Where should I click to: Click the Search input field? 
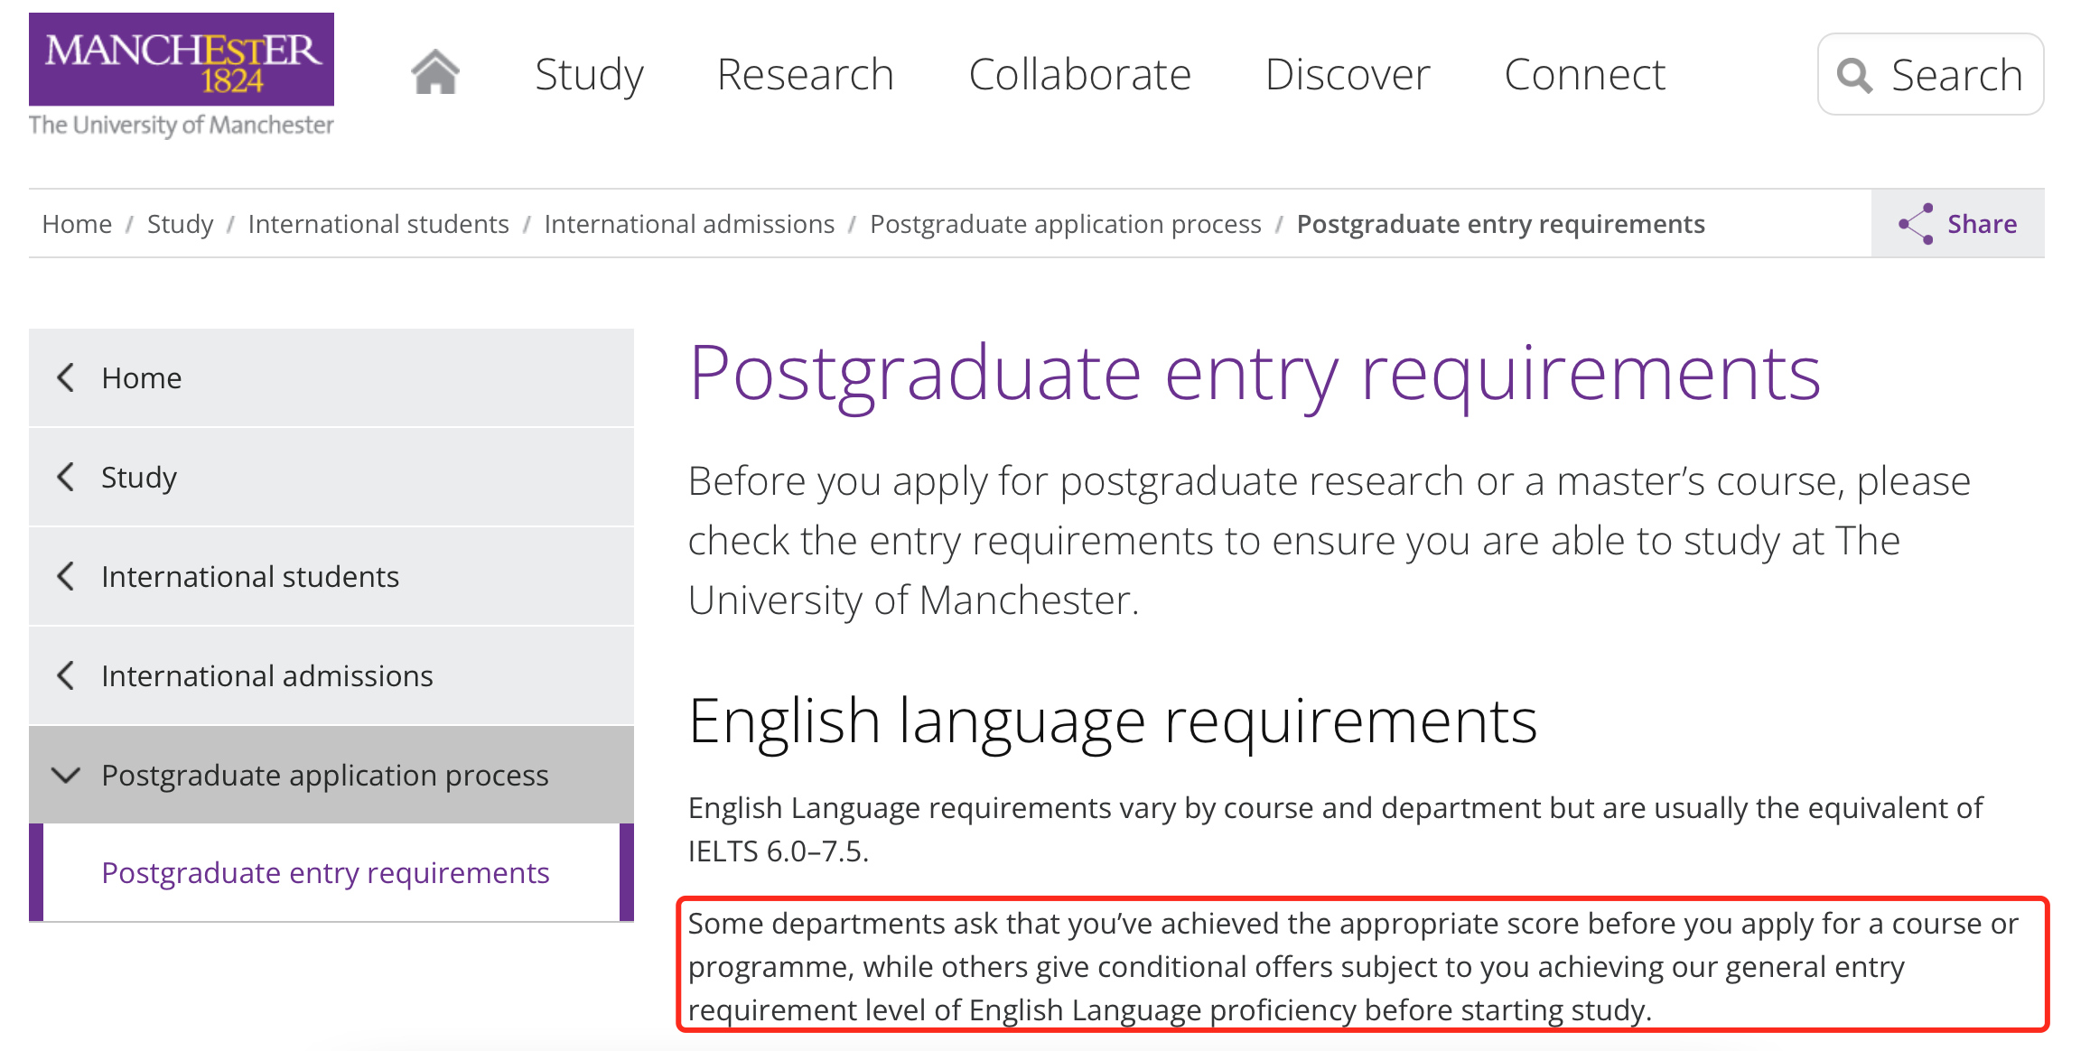(x=1956, y=75)
